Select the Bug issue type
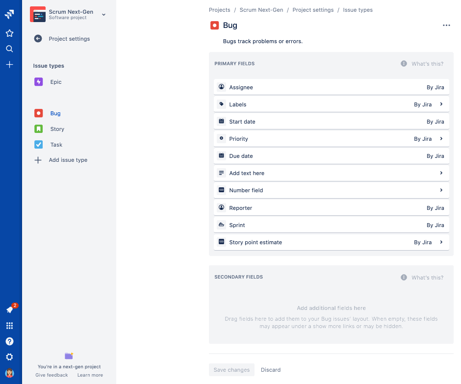 [55, 113]
